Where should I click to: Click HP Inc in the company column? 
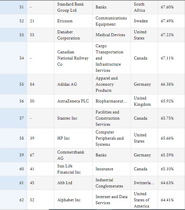[73, 138]
